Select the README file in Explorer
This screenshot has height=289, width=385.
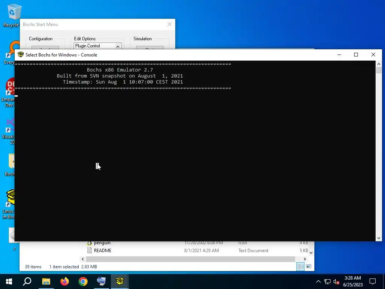(x=102, y=250)
